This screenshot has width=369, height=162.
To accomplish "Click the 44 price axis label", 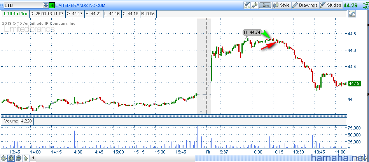I will (x=350, y=99).
